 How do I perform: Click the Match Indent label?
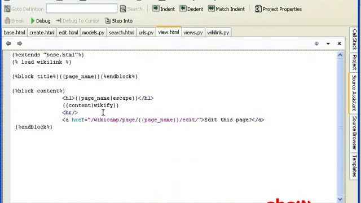click(x=230, y=9)
